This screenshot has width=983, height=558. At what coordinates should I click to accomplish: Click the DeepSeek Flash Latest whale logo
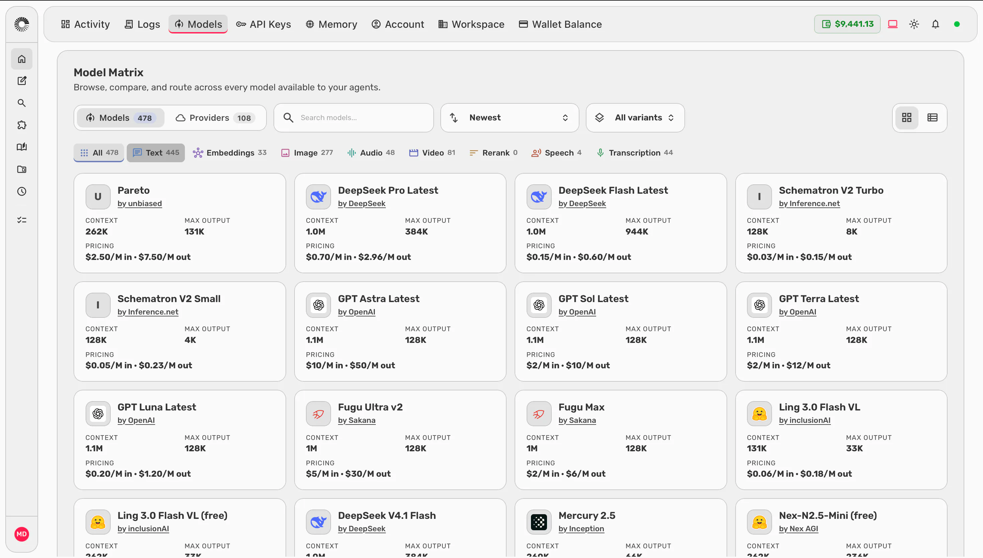(x=539, y=197)
